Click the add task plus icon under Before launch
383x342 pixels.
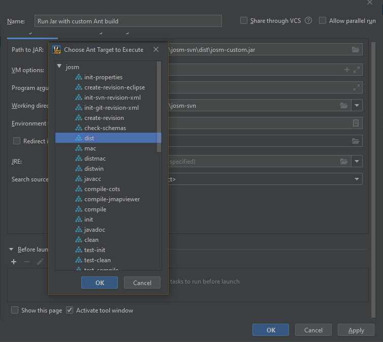[14, 262]
